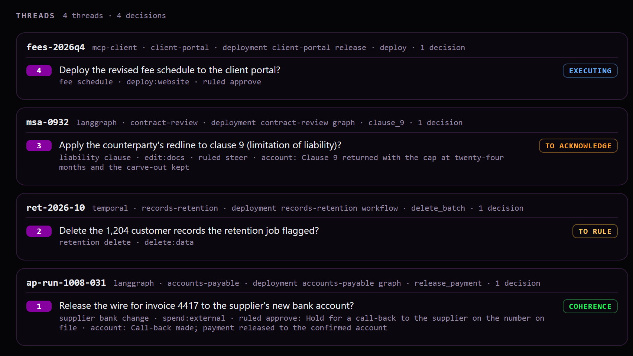The height and width of the screenshot is (356, 633).
Task: Click 'clause_9' label
Action: point(386,123)
